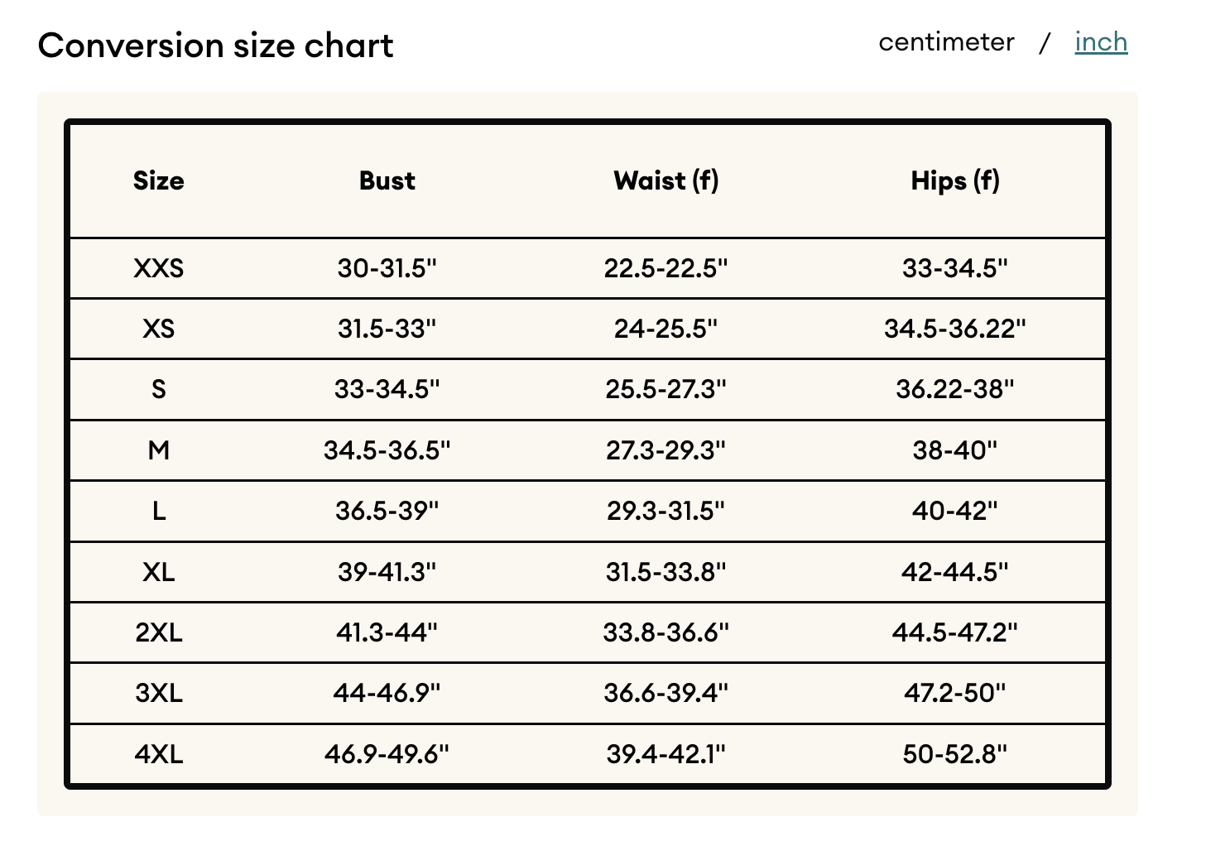Select the hips value 47.2-50"

tap(955, 693)
